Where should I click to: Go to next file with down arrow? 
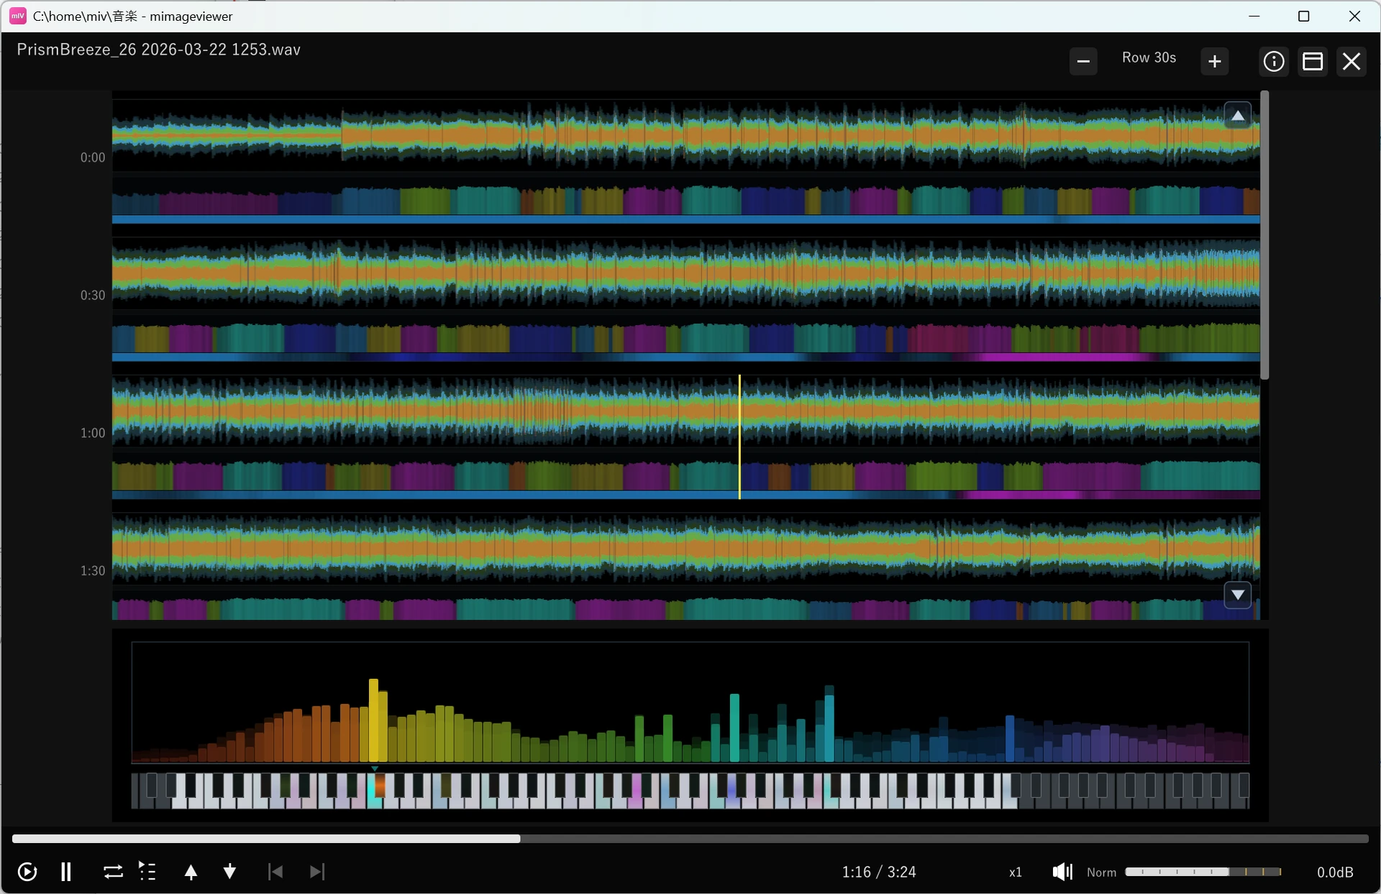pyautogui.click(x=229, y=872)
